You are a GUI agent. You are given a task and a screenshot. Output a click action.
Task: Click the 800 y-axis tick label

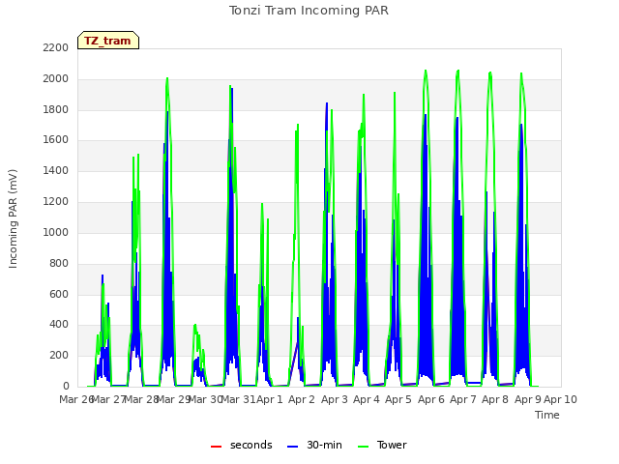tap(59, 264)
